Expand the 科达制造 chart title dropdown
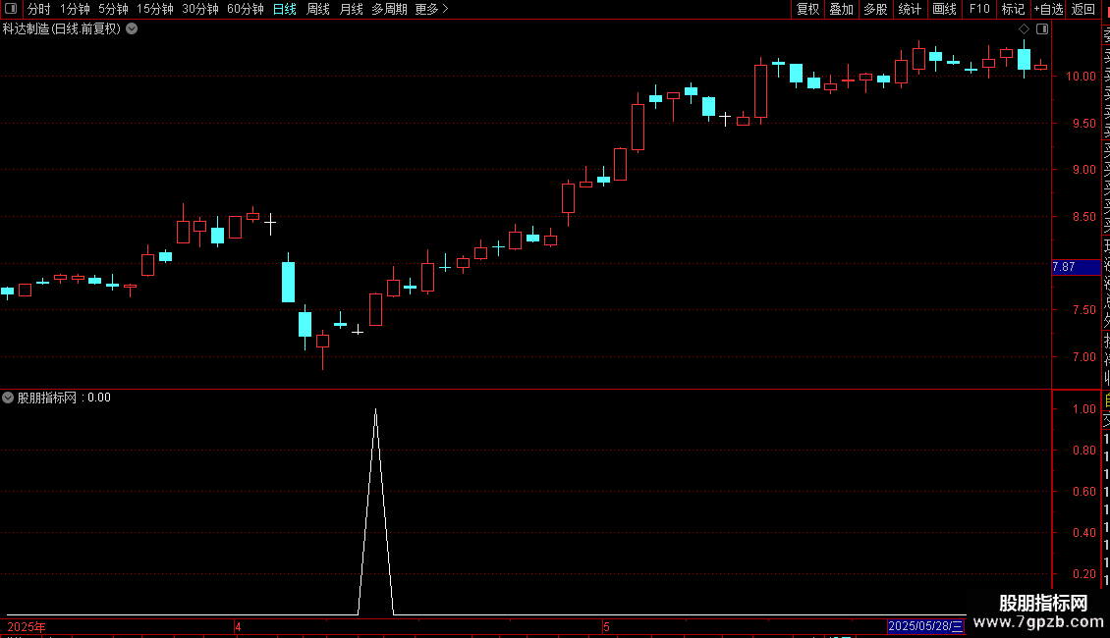Viewport: 1110px width, 638px height. 132,29
